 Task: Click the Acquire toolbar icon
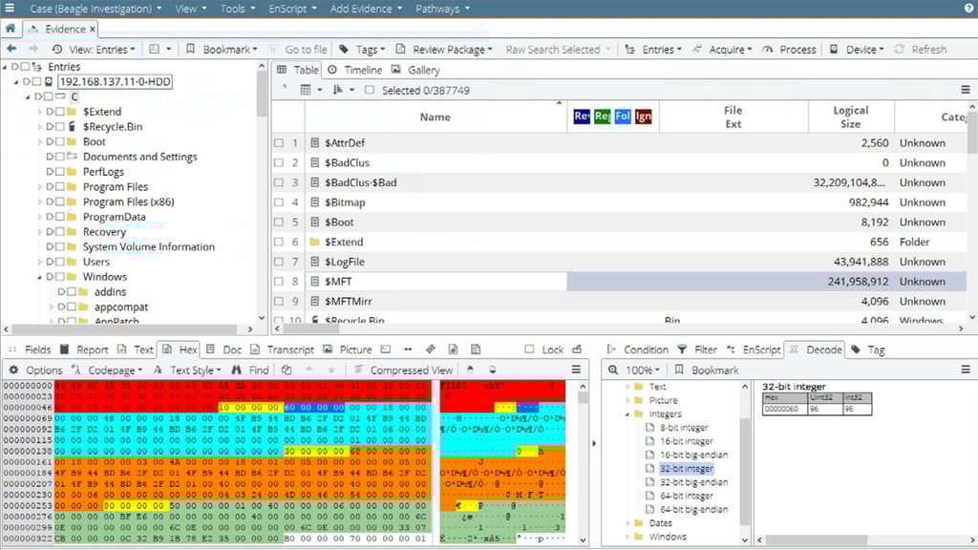698,49
